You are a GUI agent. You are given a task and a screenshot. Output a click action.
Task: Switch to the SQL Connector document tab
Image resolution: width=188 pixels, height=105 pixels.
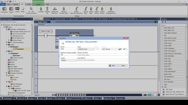[103, 19]
